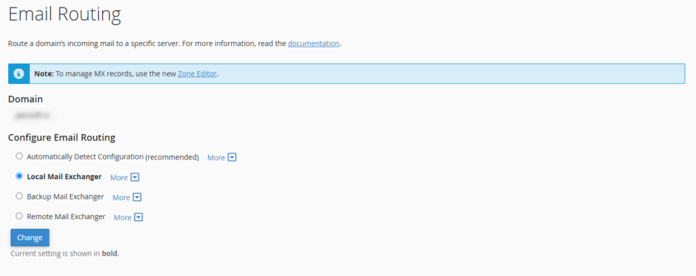Click the blue info icon in the note banner

19,73
